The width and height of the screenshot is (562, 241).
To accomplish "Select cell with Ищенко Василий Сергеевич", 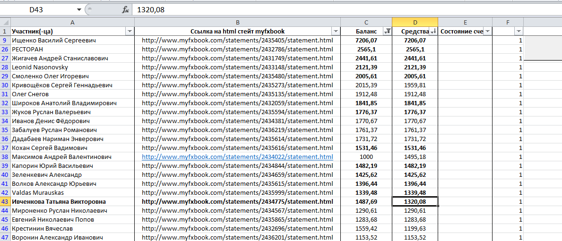I will coord(73,41).
